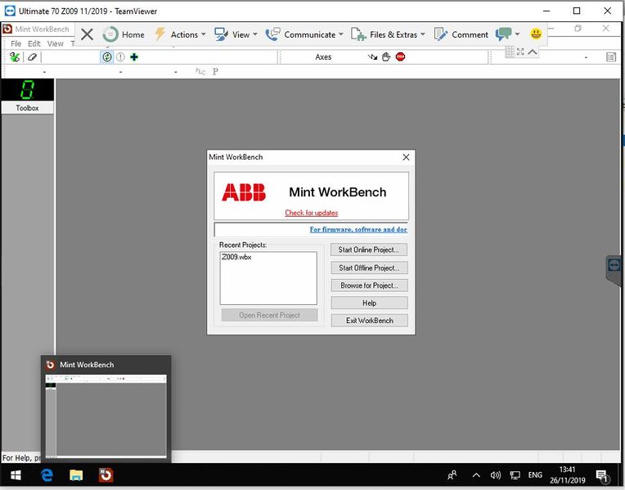Click the green plus add icon
This screenshot has height=490, width=625.
click(x=134, y=57)
